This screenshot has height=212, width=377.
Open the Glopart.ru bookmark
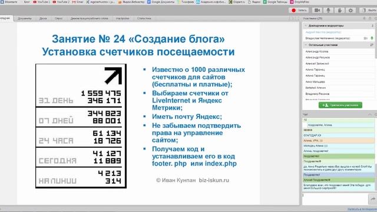pos(237,2)
